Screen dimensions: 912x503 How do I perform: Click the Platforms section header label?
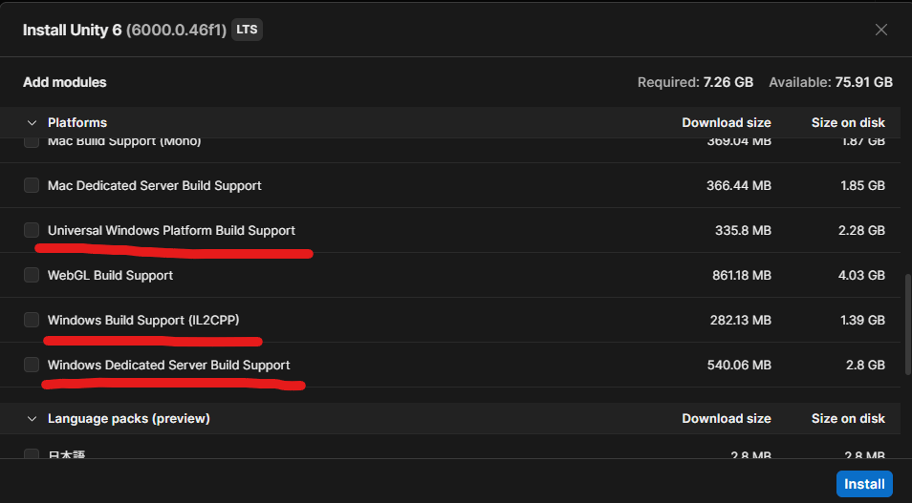point(77,123)
